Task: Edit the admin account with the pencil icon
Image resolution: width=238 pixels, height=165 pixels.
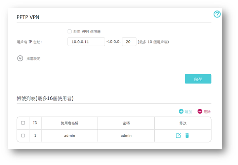Action: 178,136
